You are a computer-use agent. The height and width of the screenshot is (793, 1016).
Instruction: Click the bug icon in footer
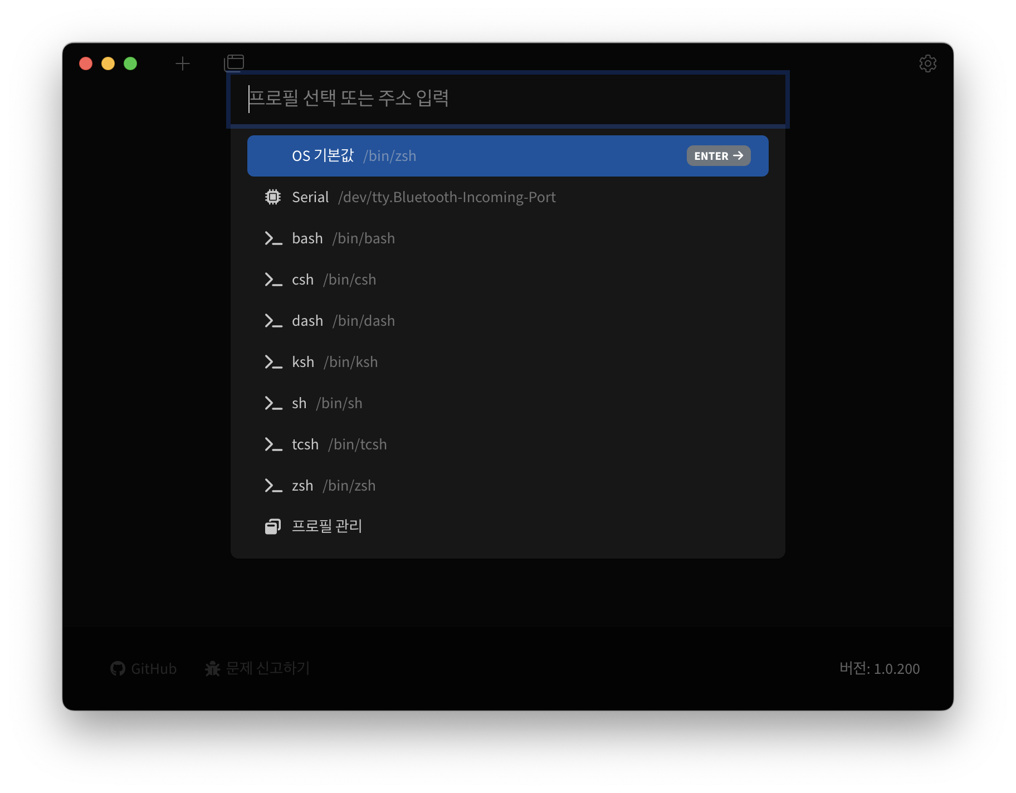pos(212,668)
